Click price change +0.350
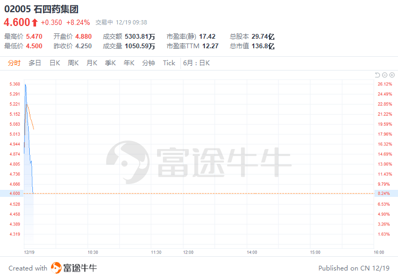This screenshot has height=279, width=398. [x=51, y=23]
